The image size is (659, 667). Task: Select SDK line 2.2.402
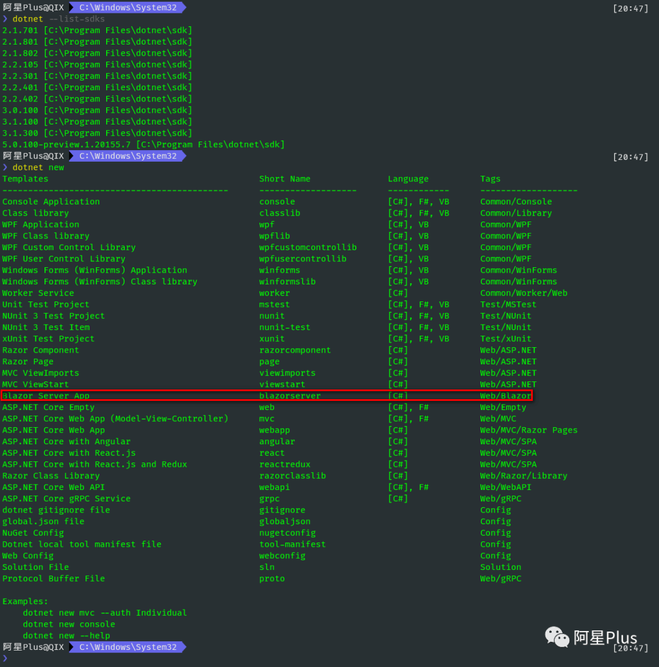coord(97,99)
